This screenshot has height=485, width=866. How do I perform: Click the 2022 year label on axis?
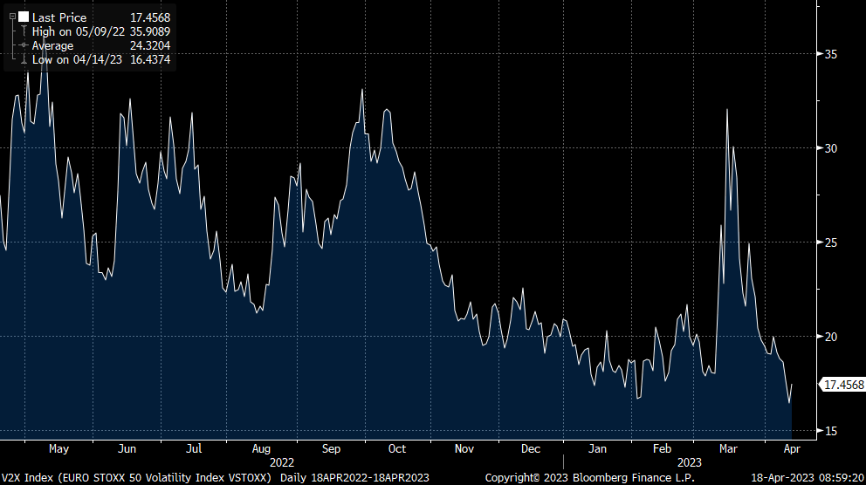coord(282,462)
